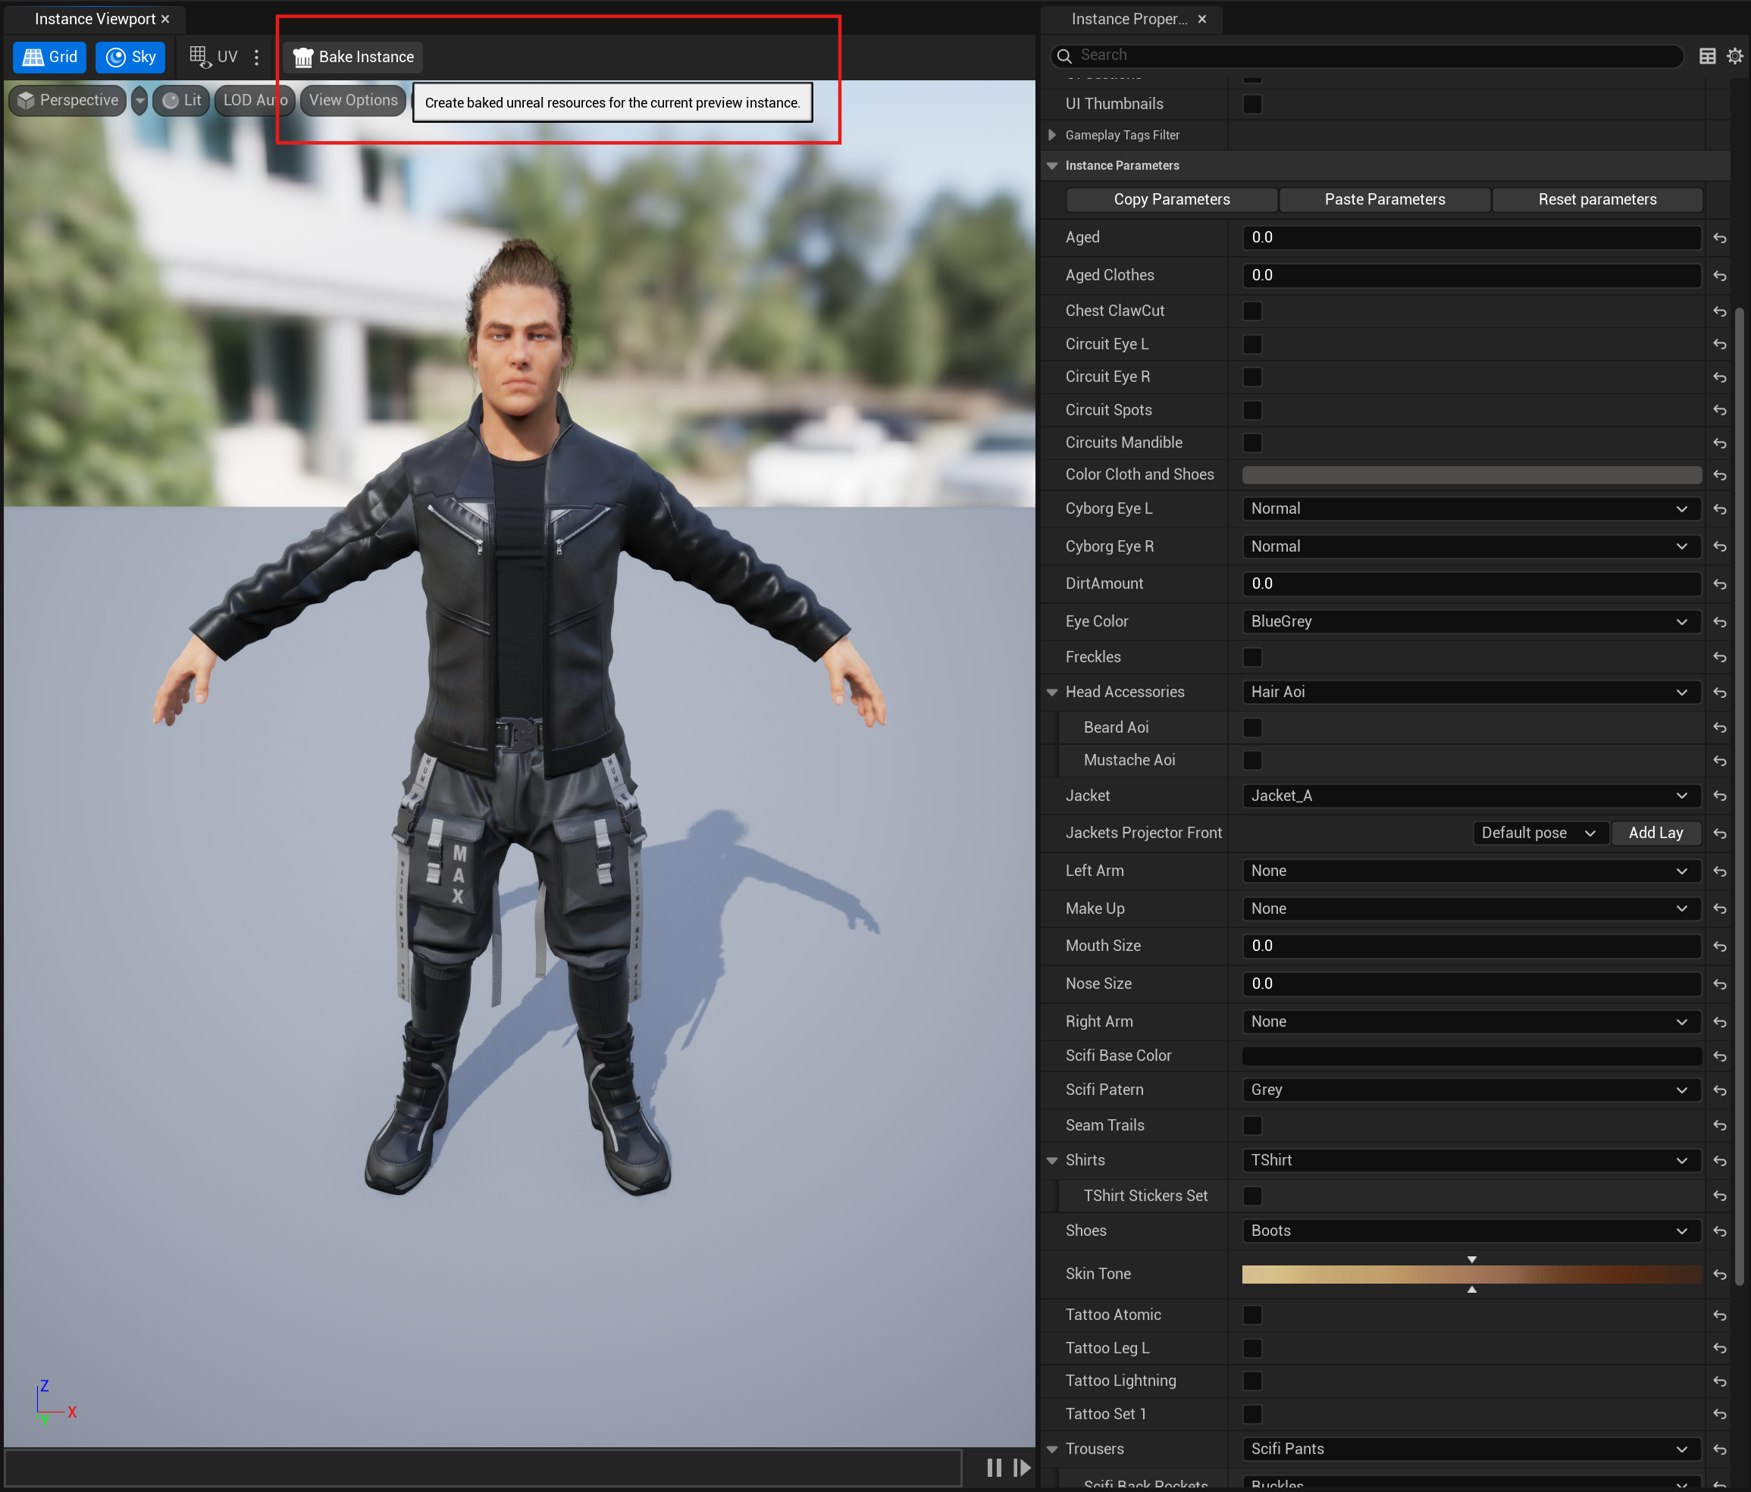The width and height of the screenshot is (1751, 1492).
Task: Enable the Mustache Aoi checkbox
Action: tap(1252, 760)
